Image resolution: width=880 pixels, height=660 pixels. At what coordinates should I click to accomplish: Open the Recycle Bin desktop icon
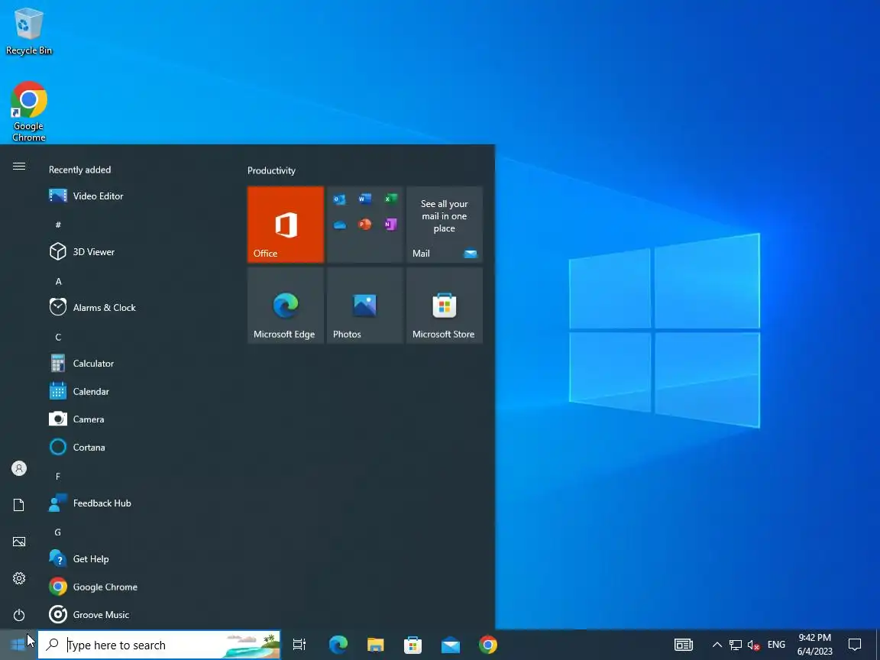tap(28, 31)
